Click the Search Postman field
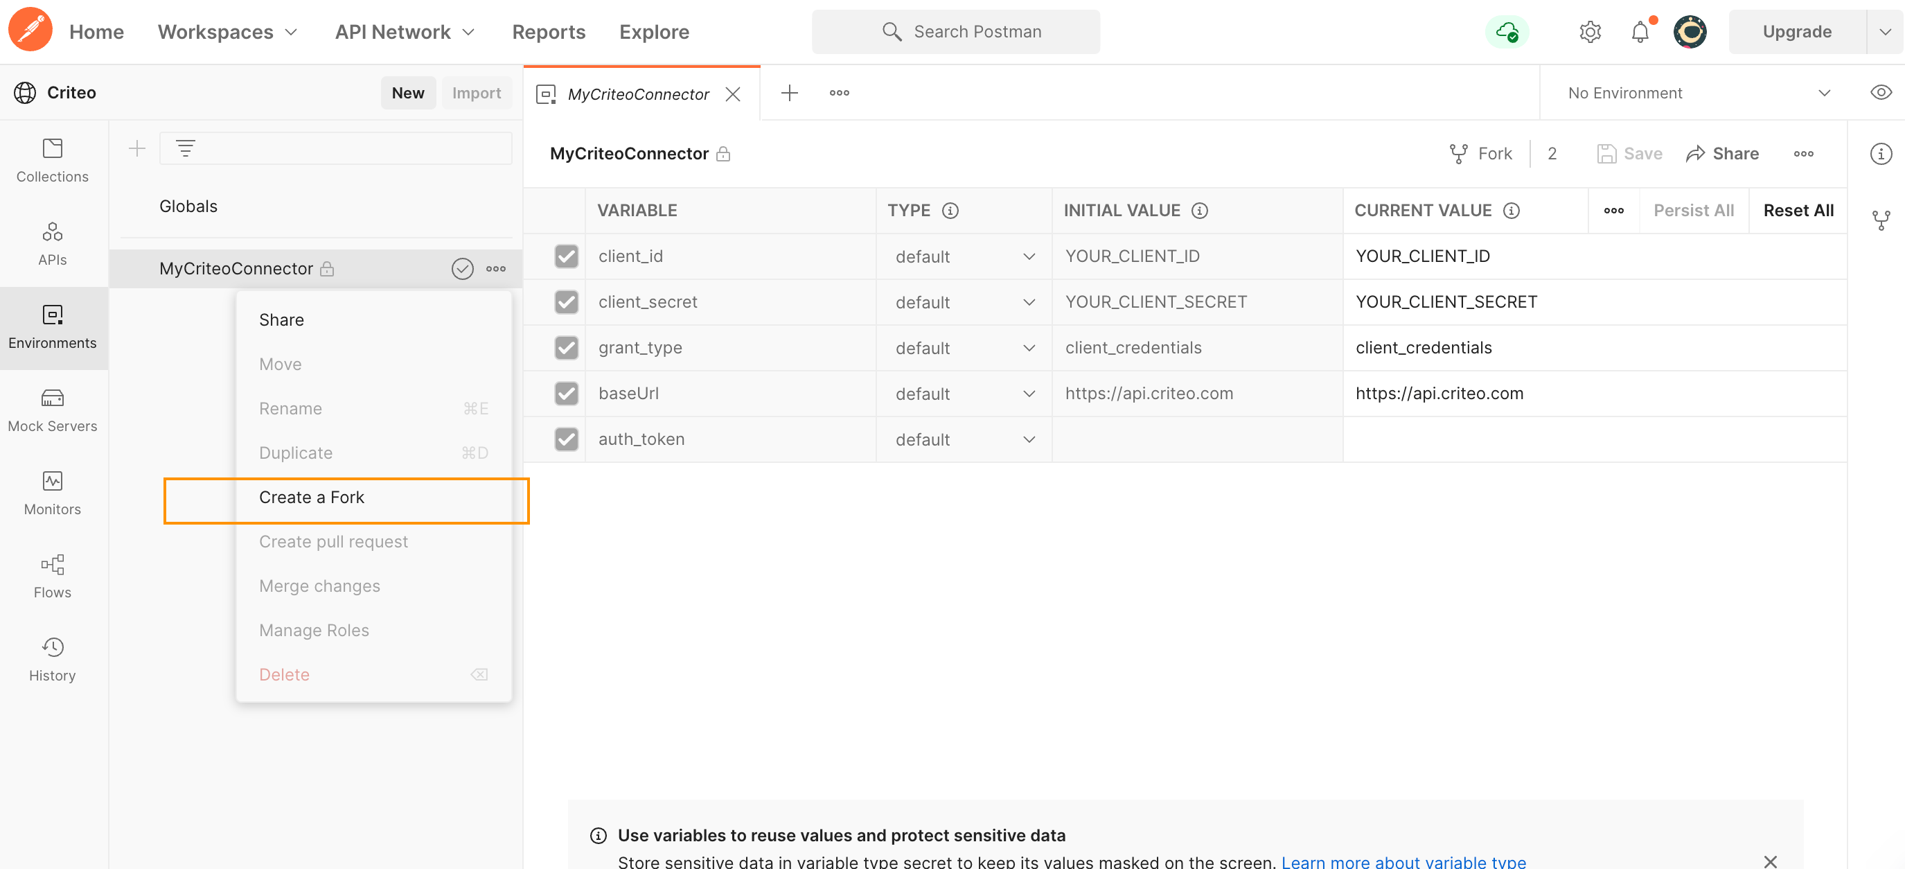The height and width of the screenshot is (869, 1905). click(x=955, y=32)
